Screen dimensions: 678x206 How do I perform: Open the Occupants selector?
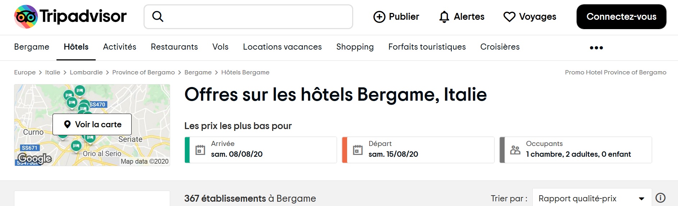pos(576,150)
